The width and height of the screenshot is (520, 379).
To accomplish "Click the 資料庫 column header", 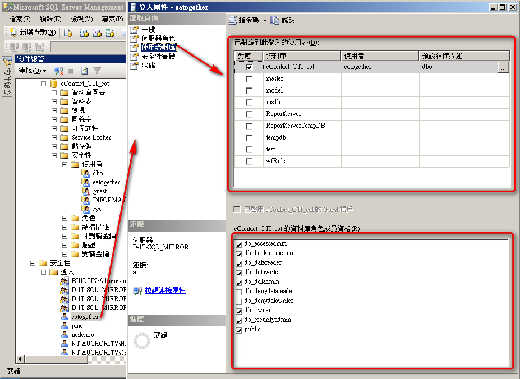I will 302,56.
